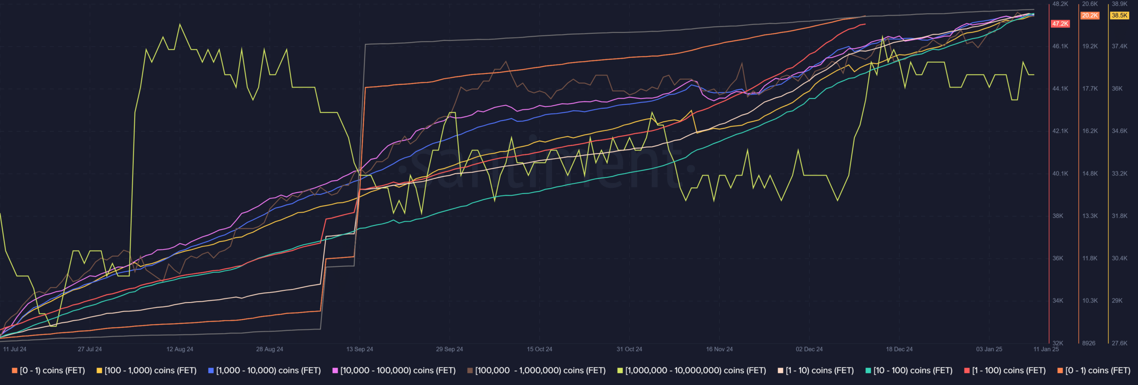The height and width of the screenshot is (385, 1138).
Task: Click the 20.6K axis value
Action: pos(1090,4)
